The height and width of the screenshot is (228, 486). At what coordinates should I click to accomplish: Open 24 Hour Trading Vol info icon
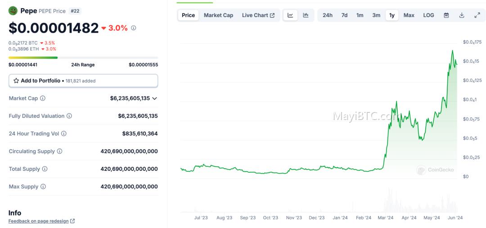[x=63, y=134]
